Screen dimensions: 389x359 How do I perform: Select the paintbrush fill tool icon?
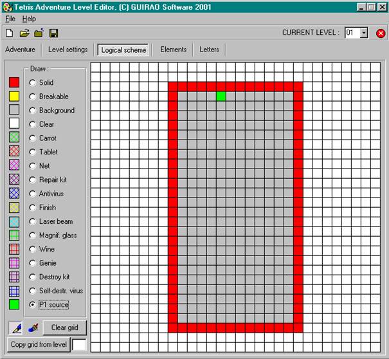point(33,327)
